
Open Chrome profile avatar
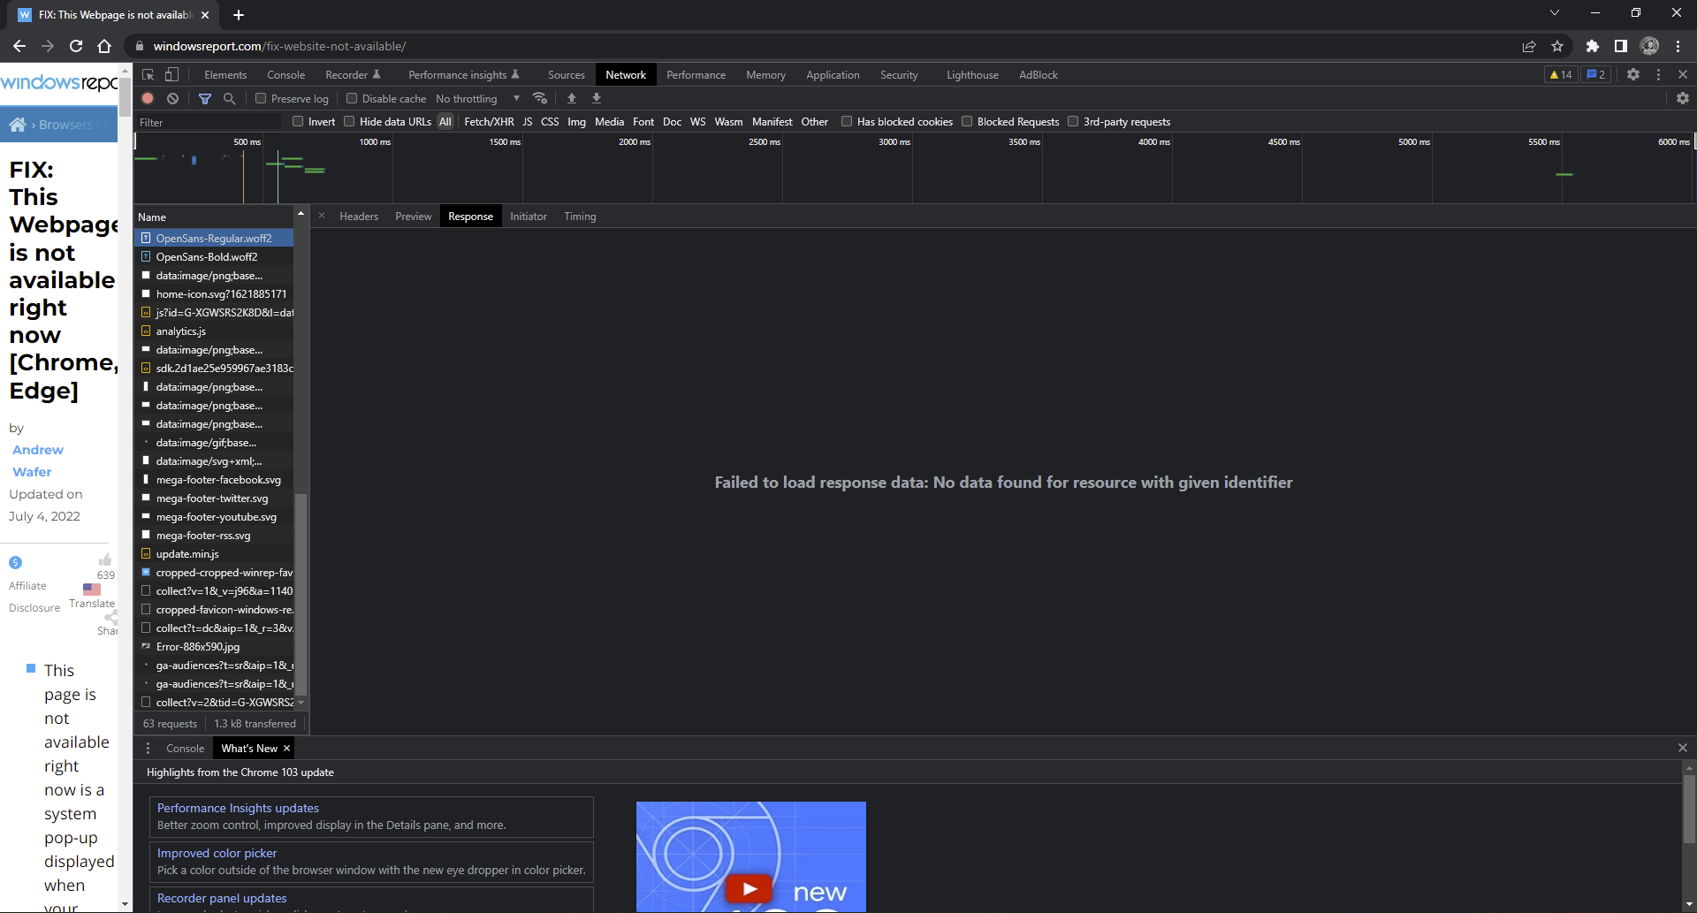pyautogui.click(x=1649, y=46)
